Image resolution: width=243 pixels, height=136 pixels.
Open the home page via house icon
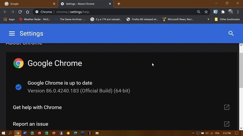tap(27, 12)
